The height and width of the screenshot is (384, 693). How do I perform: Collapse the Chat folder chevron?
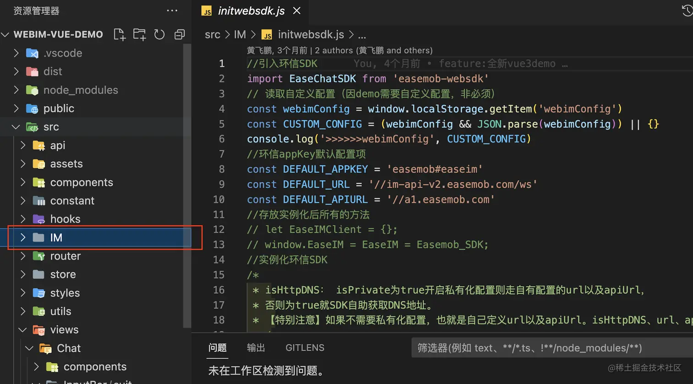point(29,348)
